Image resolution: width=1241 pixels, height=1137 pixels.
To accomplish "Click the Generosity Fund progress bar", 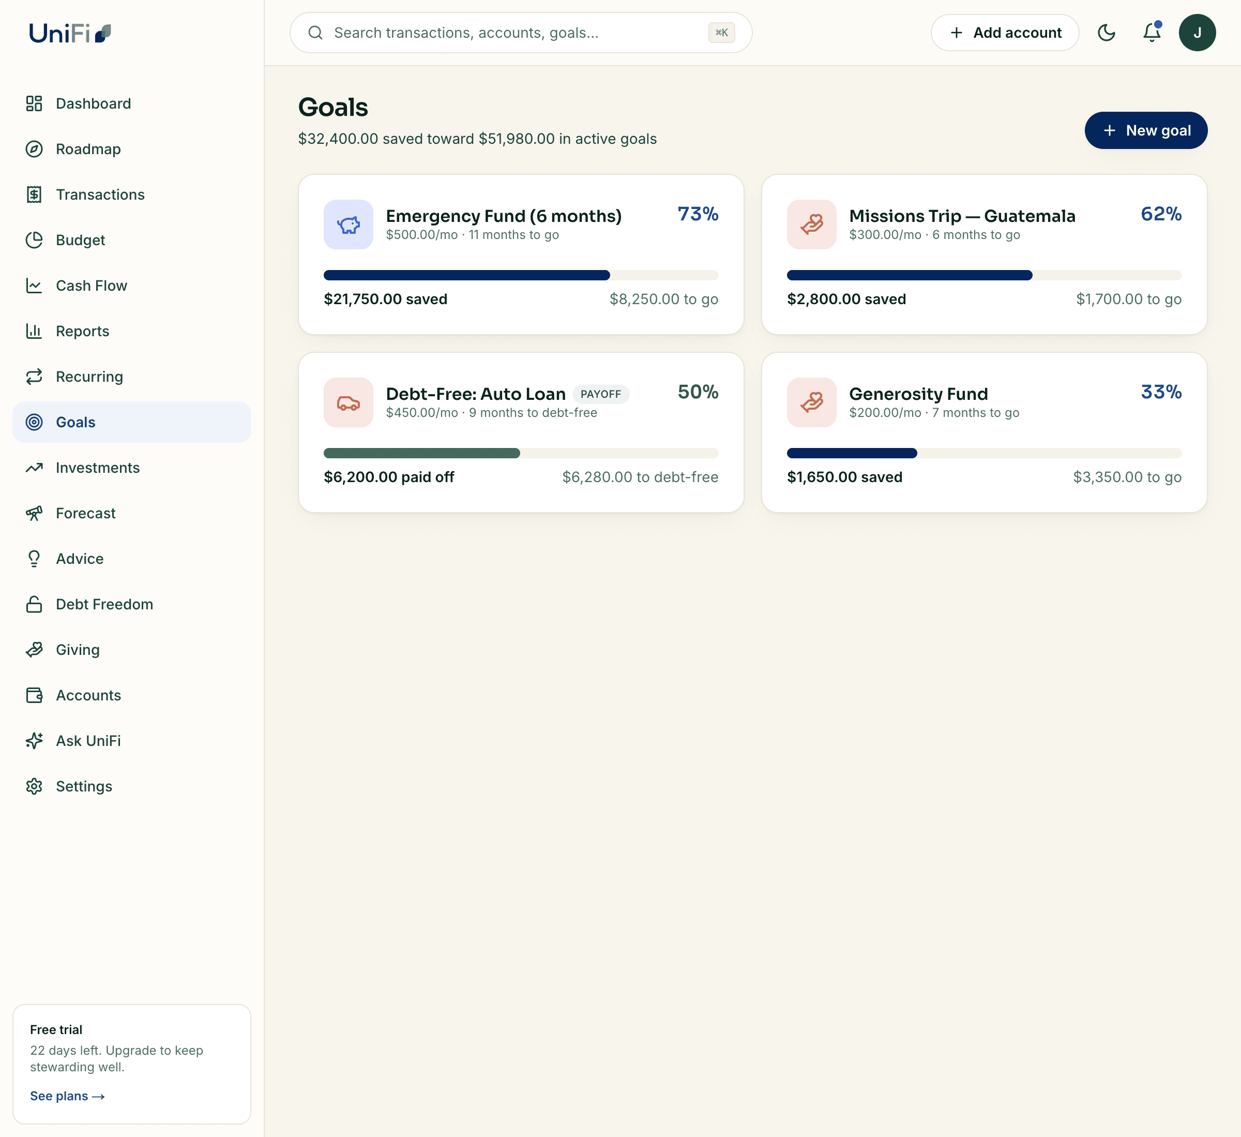I will coord(983,453).
